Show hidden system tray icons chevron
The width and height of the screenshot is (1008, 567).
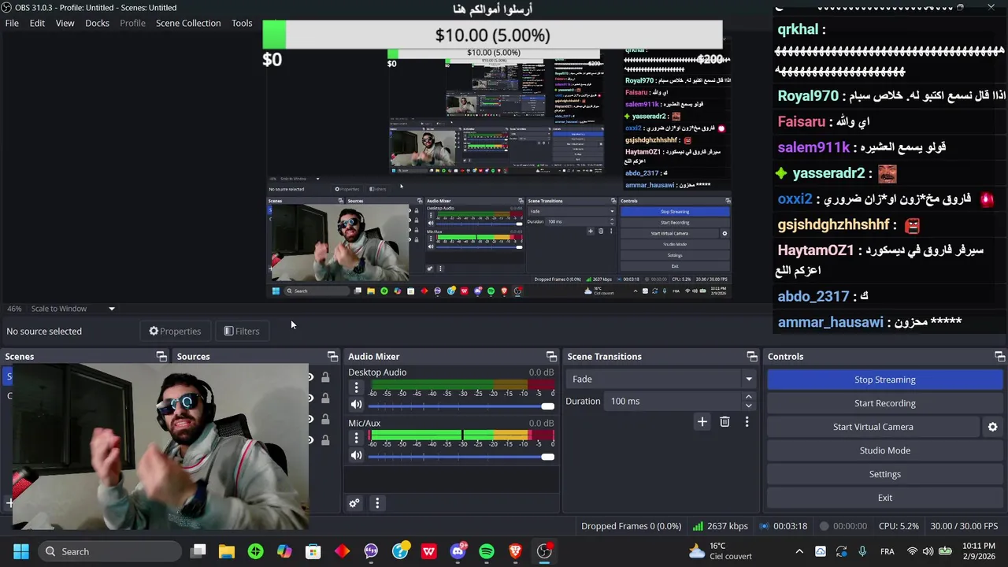pyautogui.click(x=799, y=551)
